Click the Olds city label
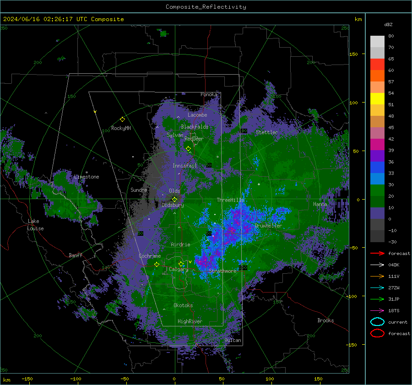The width and height of the screenshot is (412, 385). (x=174, y=191)
